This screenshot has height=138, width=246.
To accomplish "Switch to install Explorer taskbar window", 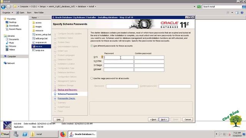I will point(44,134).
